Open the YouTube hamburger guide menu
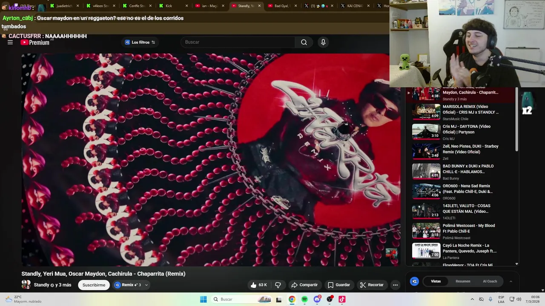The height and width of the screenshot is (306, 545). tap(10, 42)
